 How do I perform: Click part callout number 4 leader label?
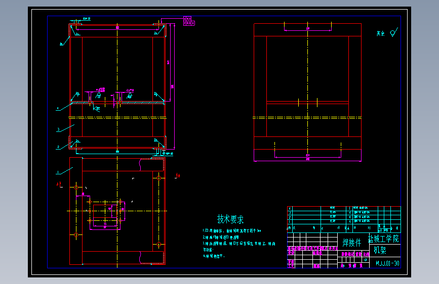coord(58,108)
